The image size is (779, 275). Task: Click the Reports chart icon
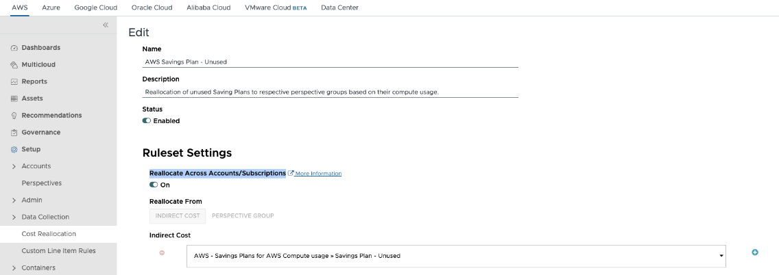pyautogui.click(x=14, y=82)
